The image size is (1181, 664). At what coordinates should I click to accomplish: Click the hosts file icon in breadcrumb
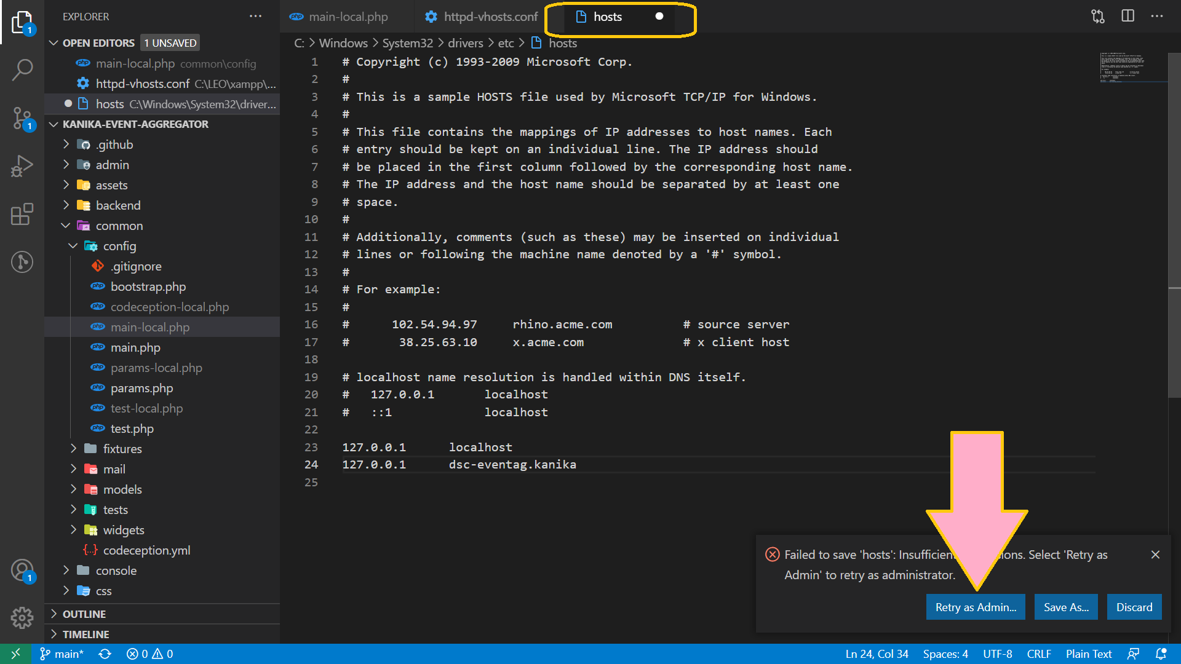pos(536,43)
